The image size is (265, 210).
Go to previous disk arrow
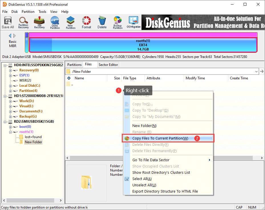[10, 36]
